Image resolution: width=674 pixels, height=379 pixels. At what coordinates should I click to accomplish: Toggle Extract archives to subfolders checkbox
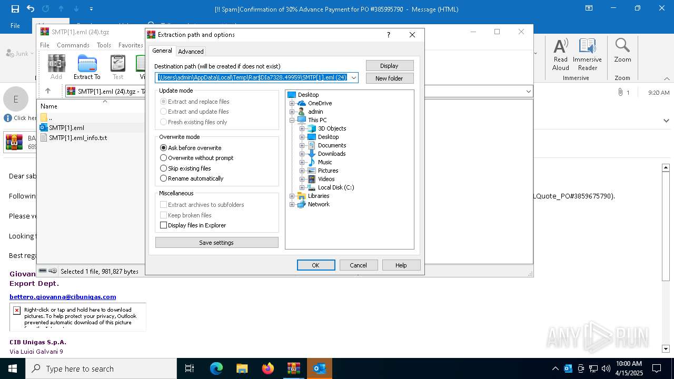tap(202, 205)
